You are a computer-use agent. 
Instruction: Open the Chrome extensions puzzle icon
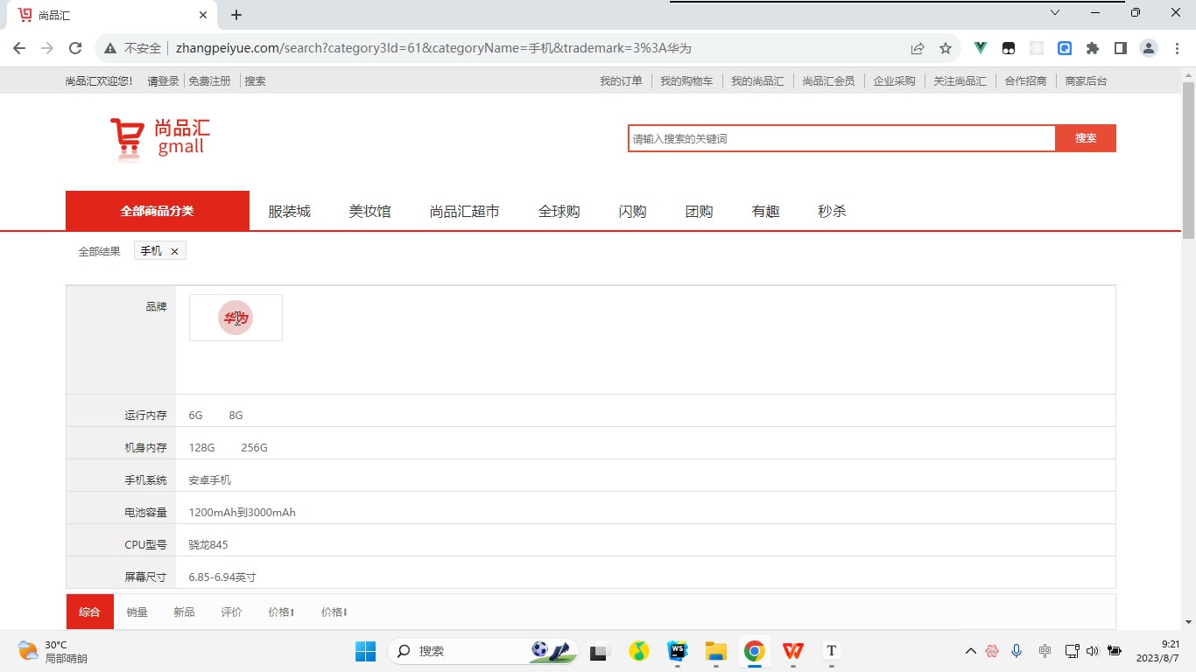coord(1092,48)
